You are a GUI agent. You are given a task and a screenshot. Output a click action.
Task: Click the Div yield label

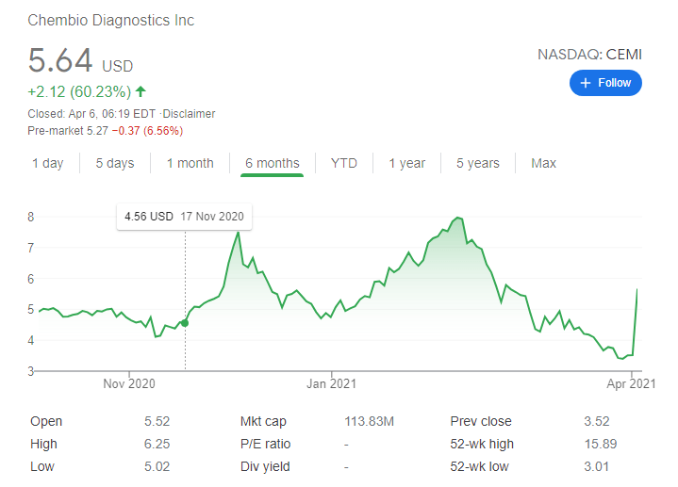pyautogui.click(x=265, y=466)
